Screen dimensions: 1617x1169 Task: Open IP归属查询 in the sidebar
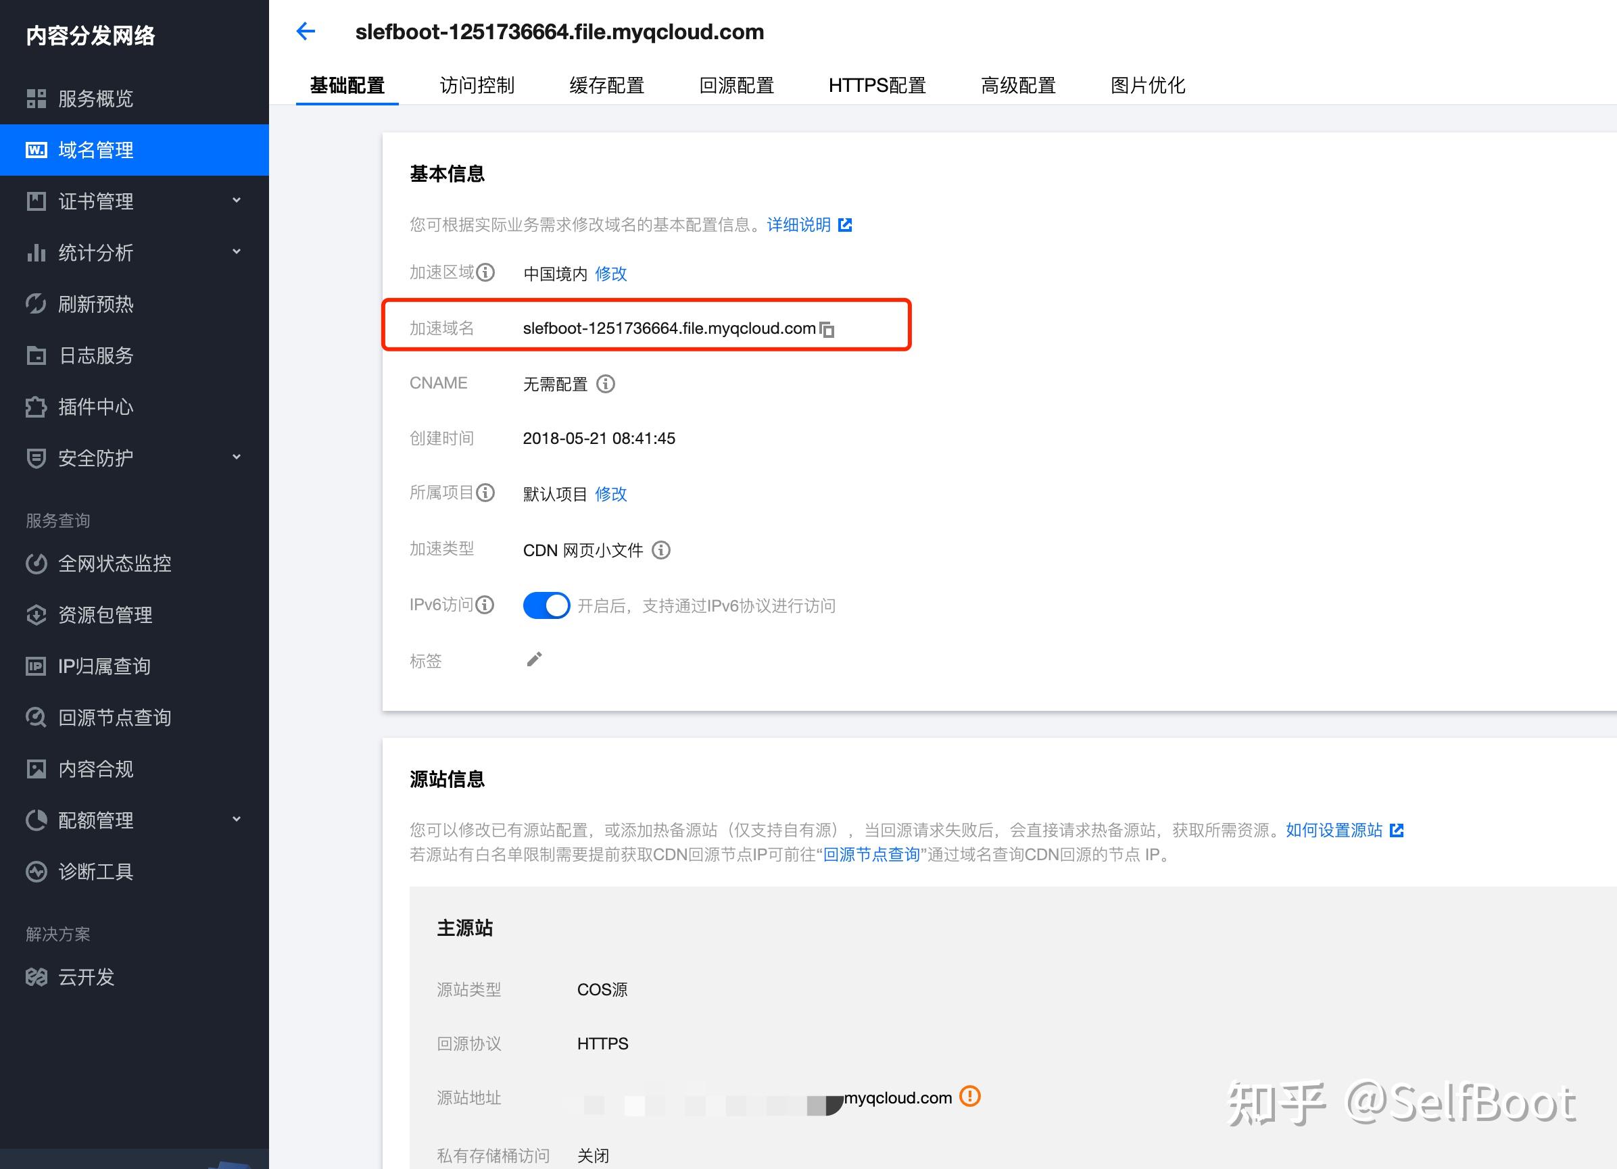point(104,666)
